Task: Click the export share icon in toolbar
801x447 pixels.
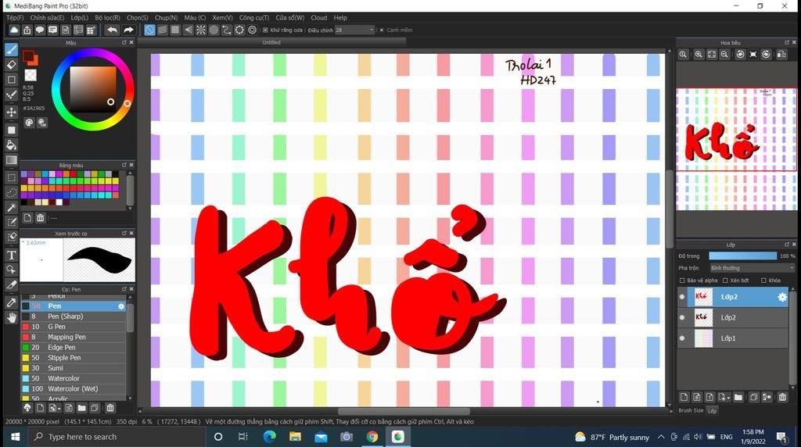Action: 27,30
